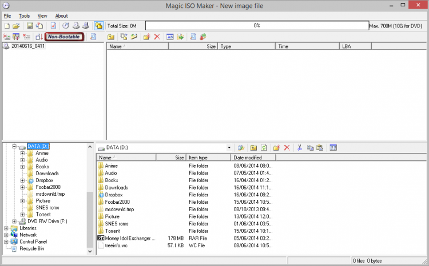Expand the Audio folder in tree
429x266 pixels.
pyautogui.click(x=22, y=160)
